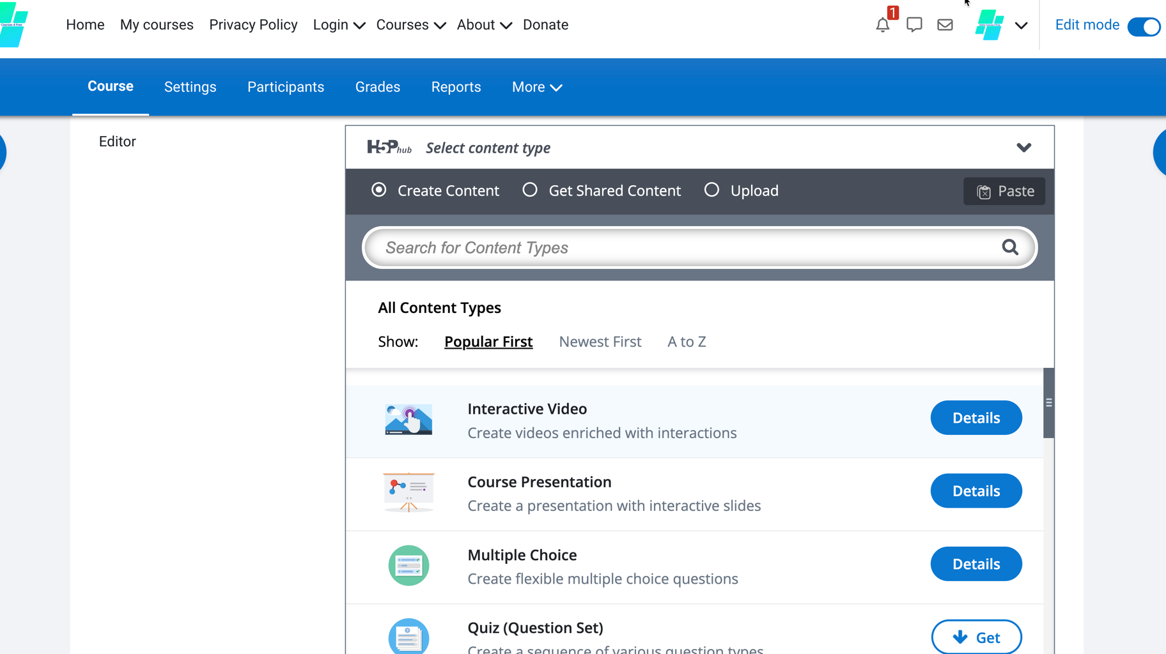Expand the About dropdown menu
Screen dimensions: 1166x654
click(485, 25)
